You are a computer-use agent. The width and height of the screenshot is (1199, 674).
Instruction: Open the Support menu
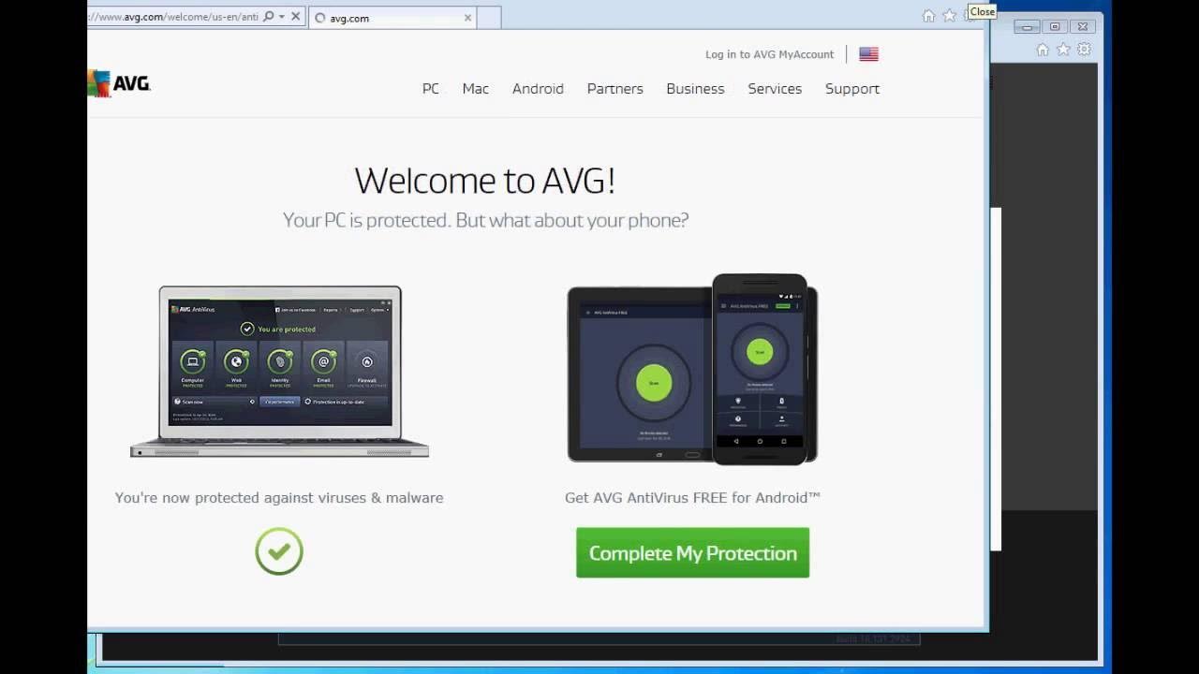(852, 89)
